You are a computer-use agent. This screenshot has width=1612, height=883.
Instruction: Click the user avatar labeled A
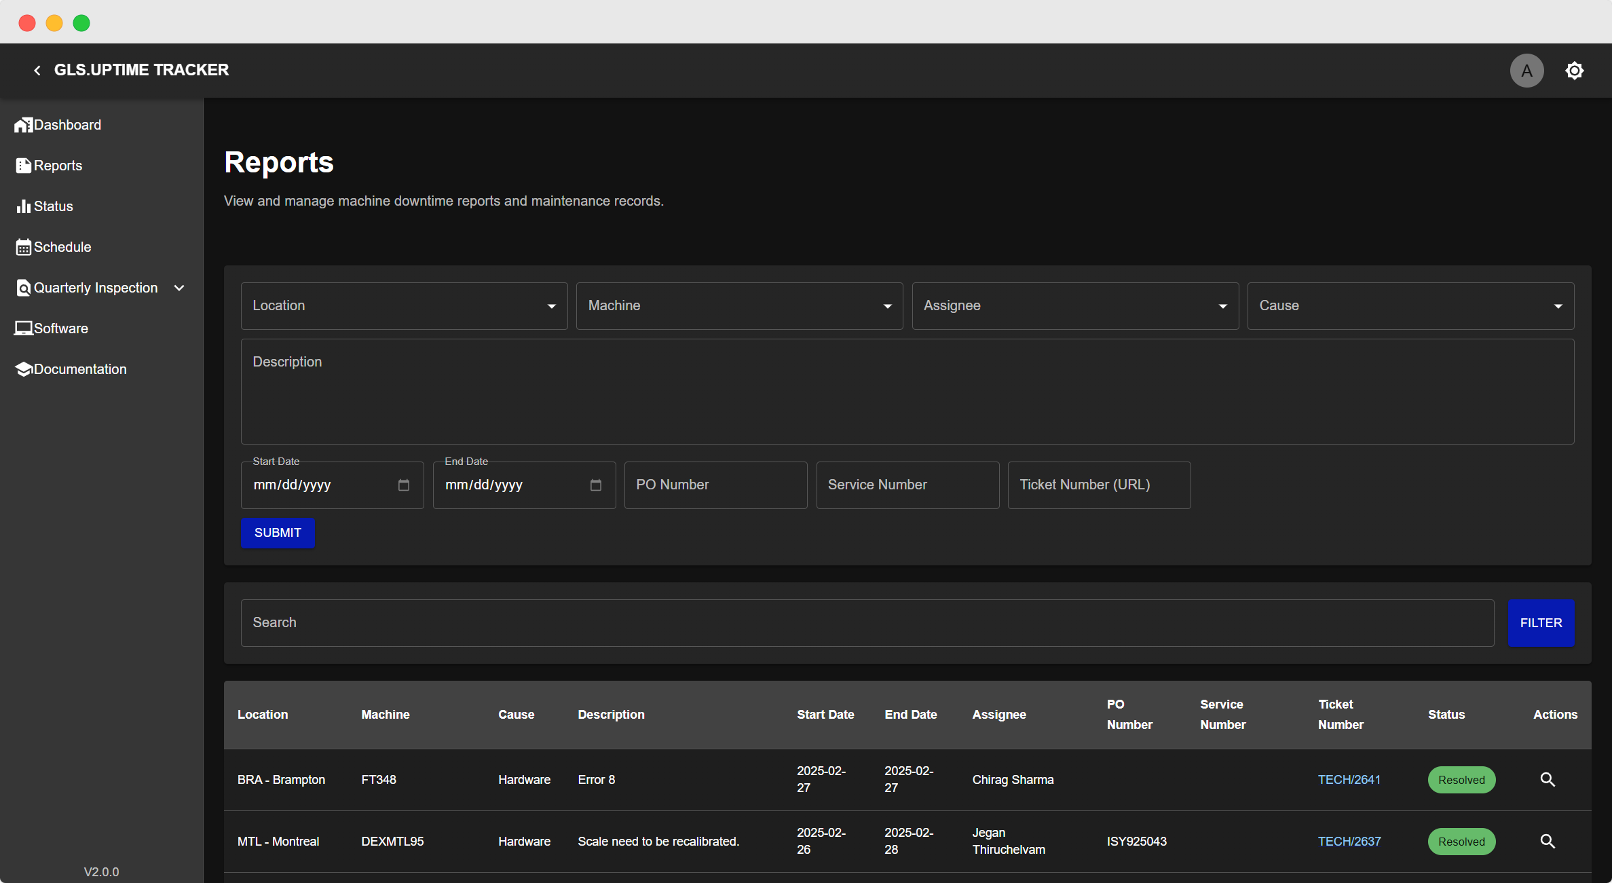(1526, 70)
